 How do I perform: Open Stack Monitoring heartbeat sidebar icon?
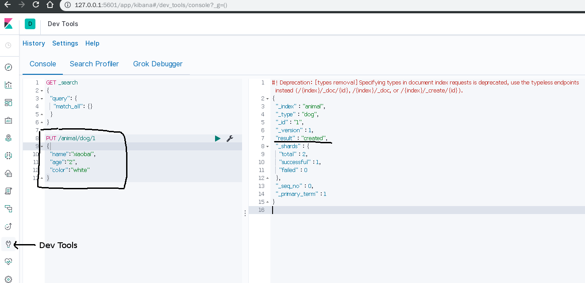pos(8,262)
